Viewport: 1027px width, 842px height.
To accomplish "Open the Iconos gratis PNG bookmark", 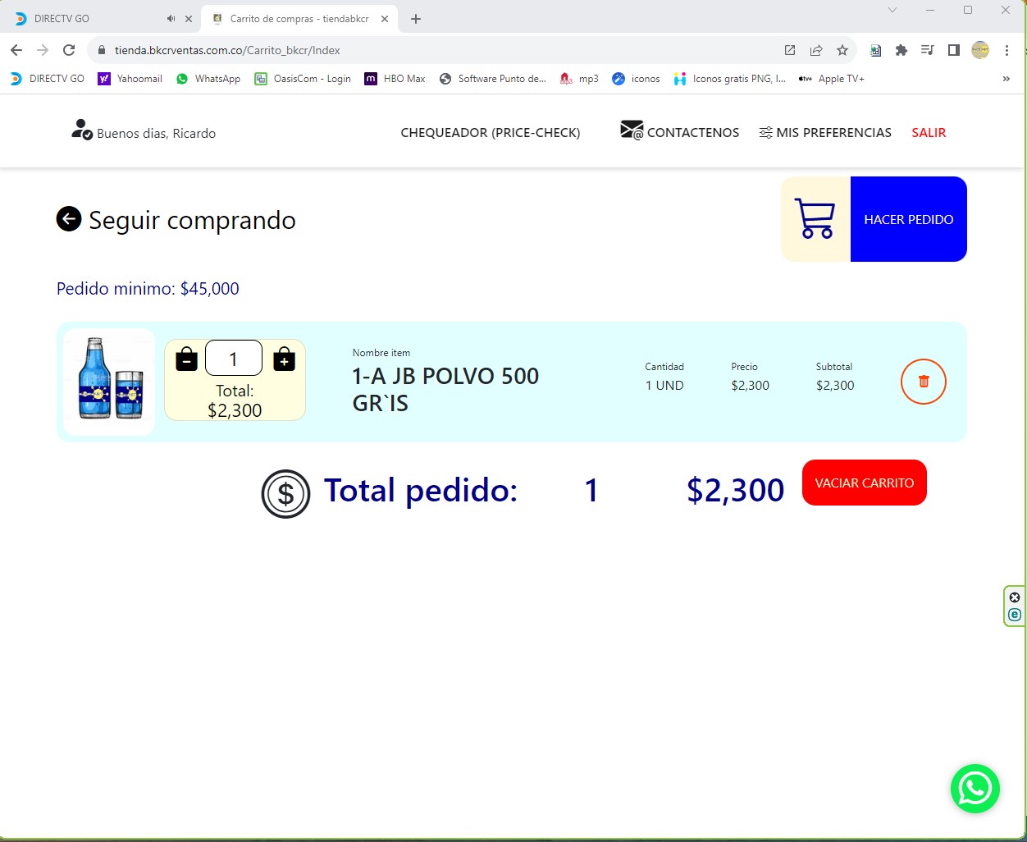I will click(730, 79).
